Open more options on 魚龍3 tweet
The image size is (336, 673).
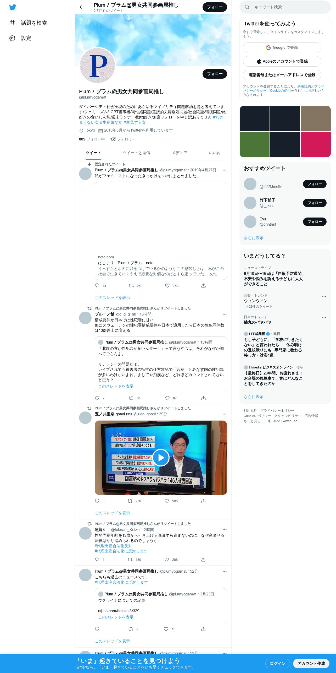[225, 530]
